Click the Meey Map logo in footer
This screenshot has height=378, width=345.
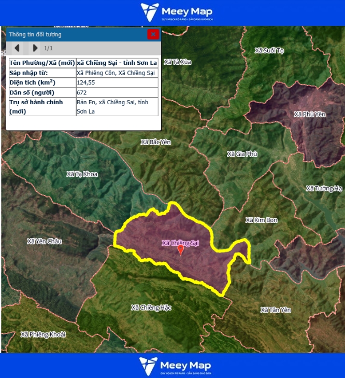pyautogui.click(x=175, y=366)
